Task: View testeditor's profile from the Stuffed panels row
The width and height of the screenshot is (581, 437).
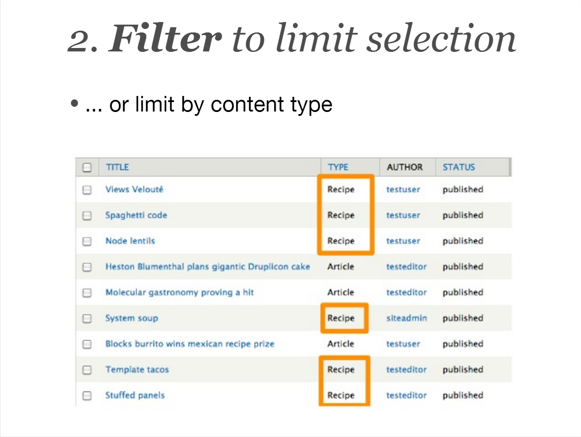Action: click(x=406, y=396)
